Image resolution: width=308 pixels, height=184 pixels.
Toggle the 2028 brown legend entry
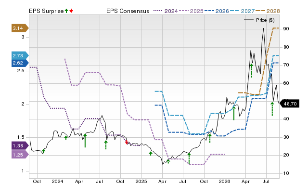[x=268, y=11]
